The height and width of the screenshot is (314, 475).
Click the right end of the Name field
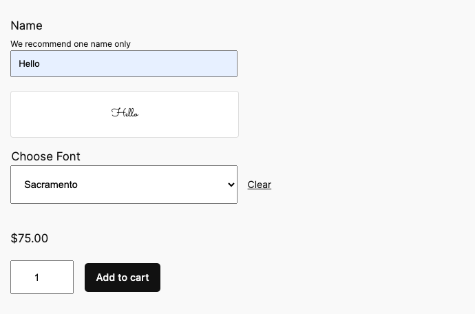tap(227, 63)
